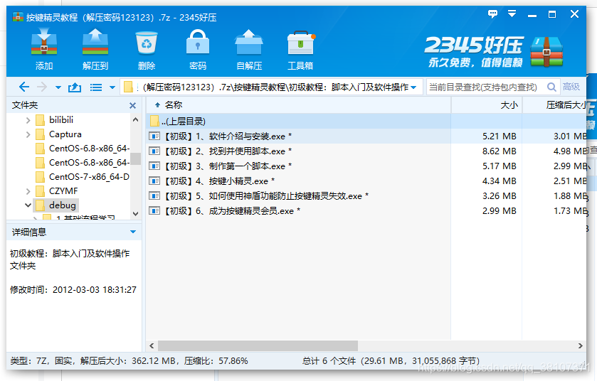Viewport: 597px width, 381px height.
Task: Click folder tree scrollbar up arrow
Action: click(135, 119)
